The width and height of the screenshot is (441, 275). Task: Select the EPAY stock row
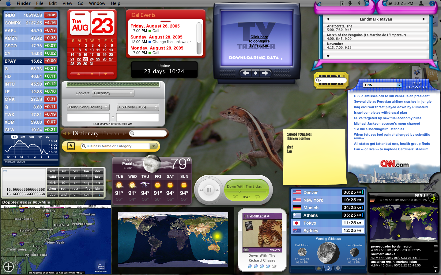point(30,61)
